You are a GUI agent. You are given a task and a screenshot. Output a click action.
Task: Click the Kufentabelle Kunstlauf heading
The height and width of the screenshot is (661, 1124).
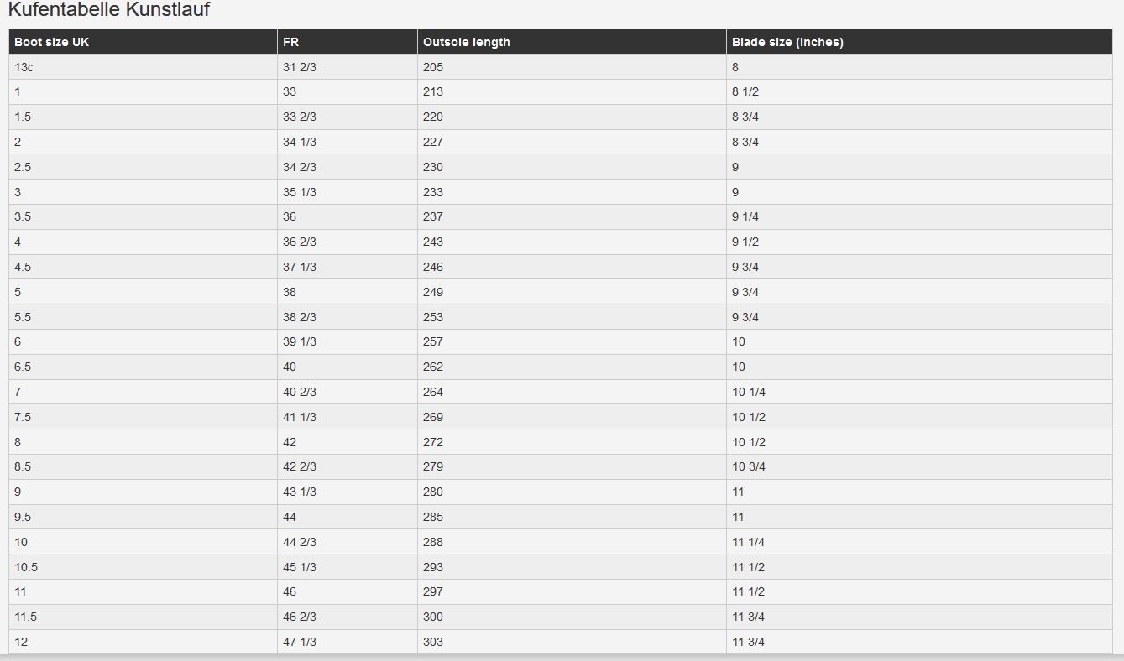point(108,10)
